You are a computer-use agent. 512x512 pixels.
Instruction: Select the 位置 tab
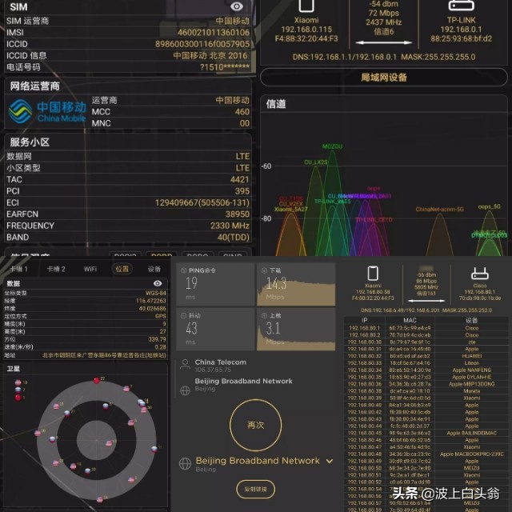tap(122, 269)
